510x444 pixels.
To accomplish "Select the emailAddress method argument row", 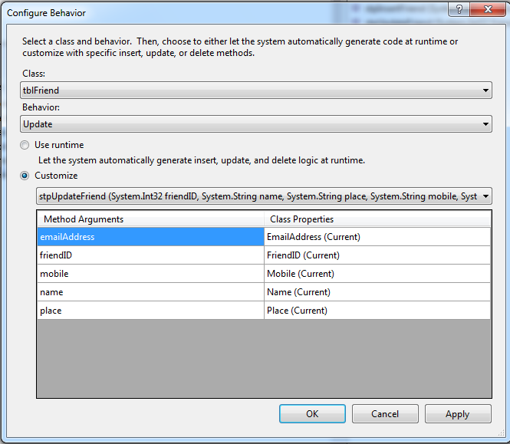I will pos(151,237).
